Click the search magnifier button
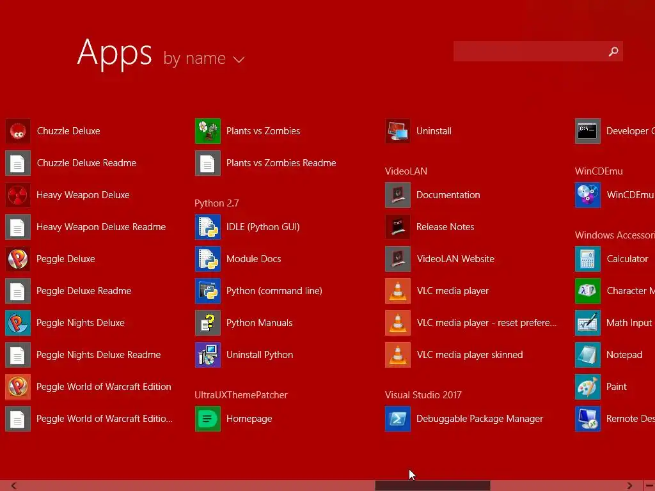The image size is (655, 491). point(613,51)
